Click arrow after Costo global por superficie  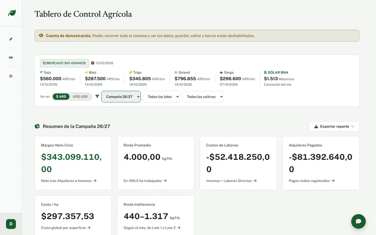point(89,227)
